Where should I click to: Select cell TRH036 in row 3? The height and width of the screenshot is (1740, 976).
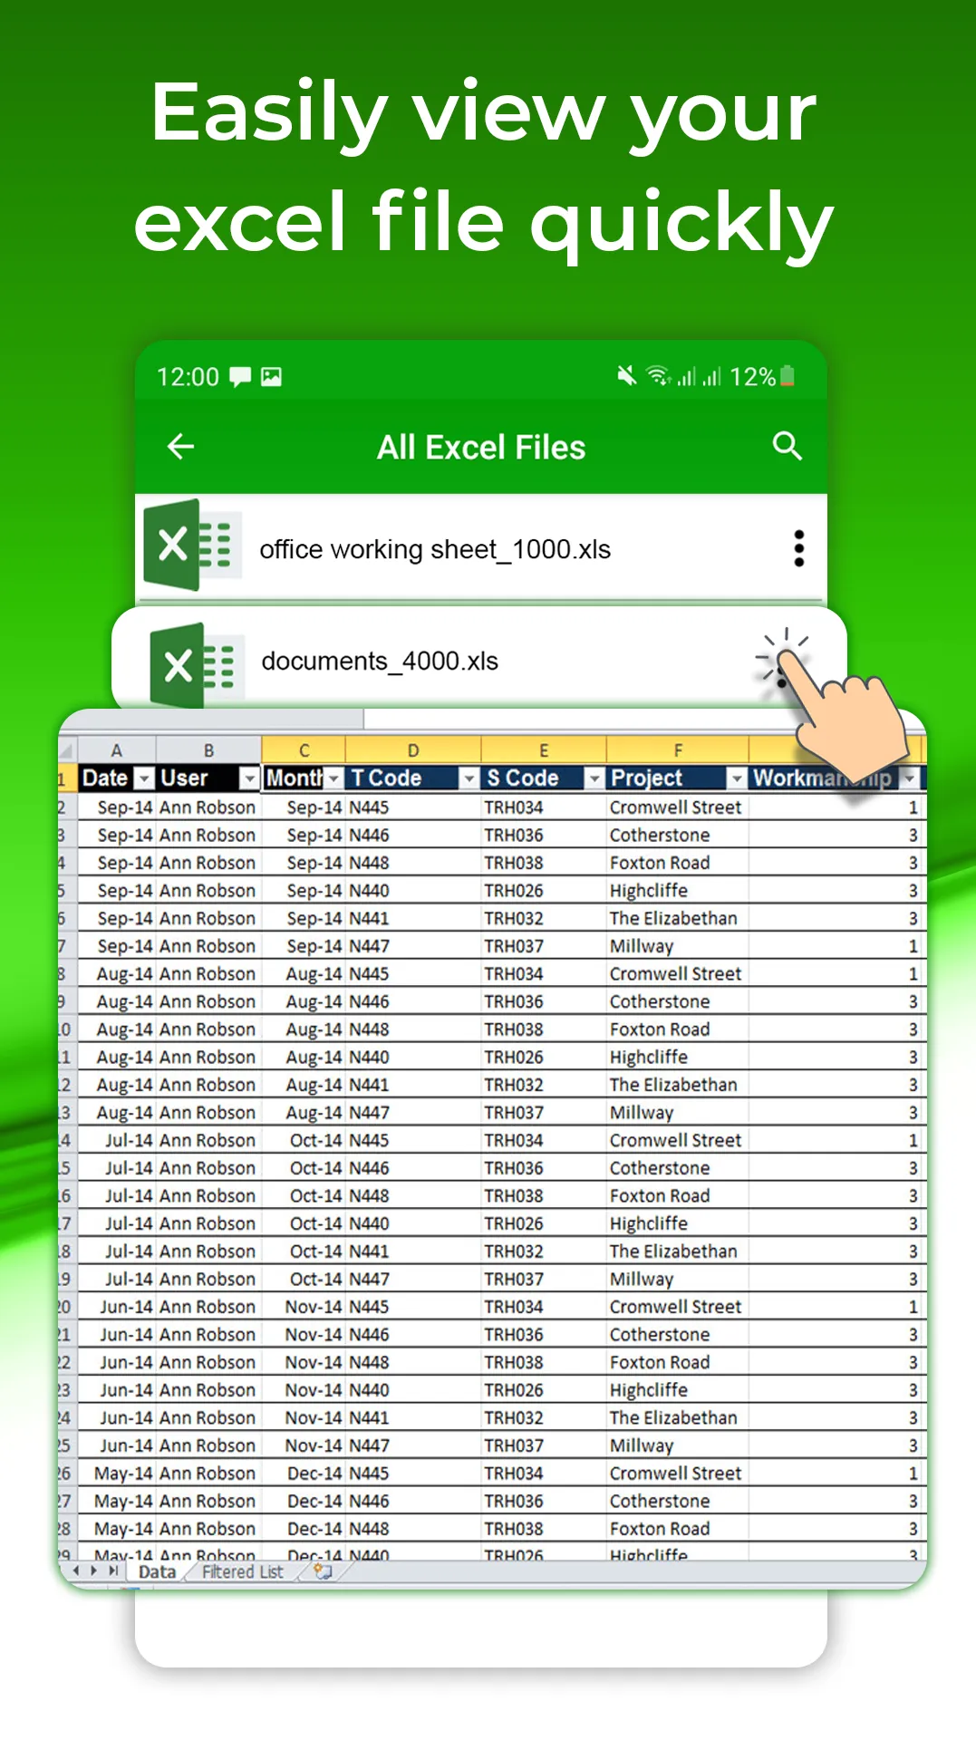pyautogui.click(x=544, y=835)
